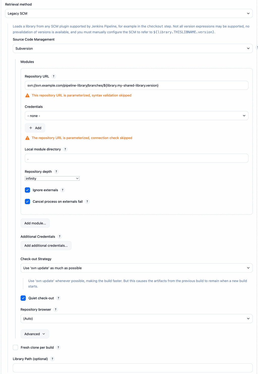Viewport: 258px width, 374px height.
Task: Open the Local module directory help
Action: [65, 149]
